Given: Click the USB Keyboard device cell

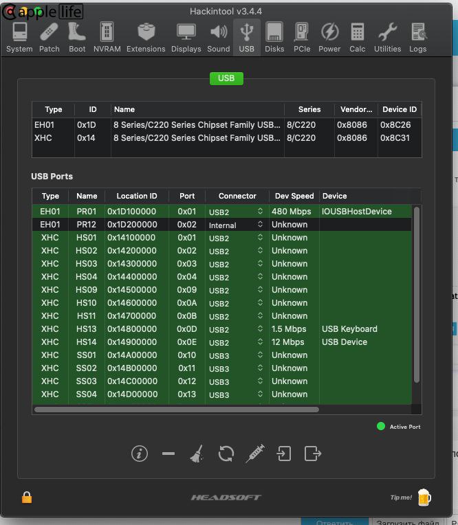Looking at the screenshot, I should 349,329.
